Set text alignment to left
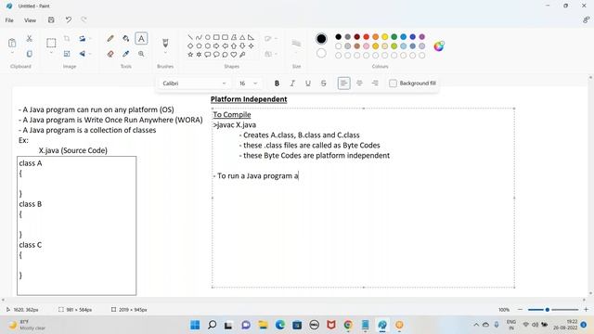 (x=343, y=83)
